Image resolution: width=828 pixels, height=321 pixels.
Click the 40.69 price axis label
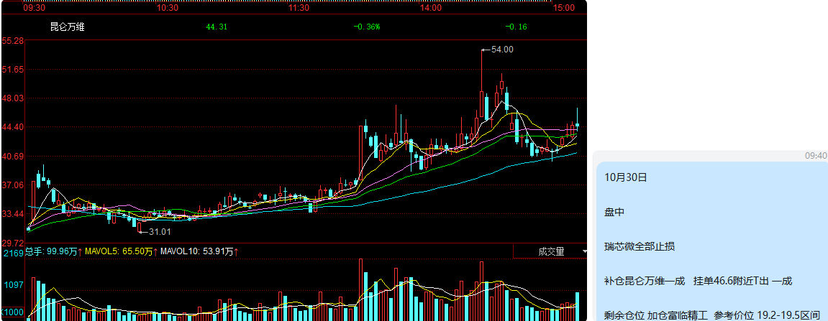(13, 157)
